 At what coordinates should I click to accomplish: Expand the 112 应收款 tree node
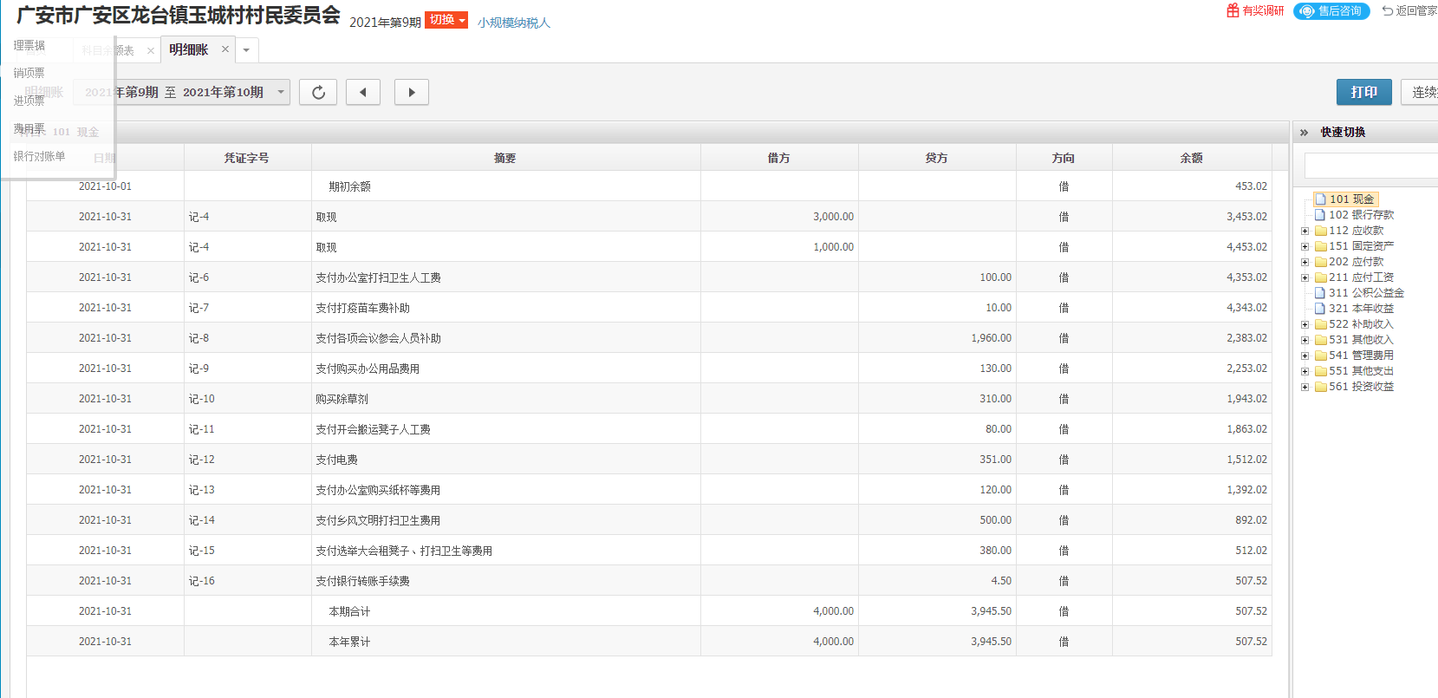point(1305,231)
